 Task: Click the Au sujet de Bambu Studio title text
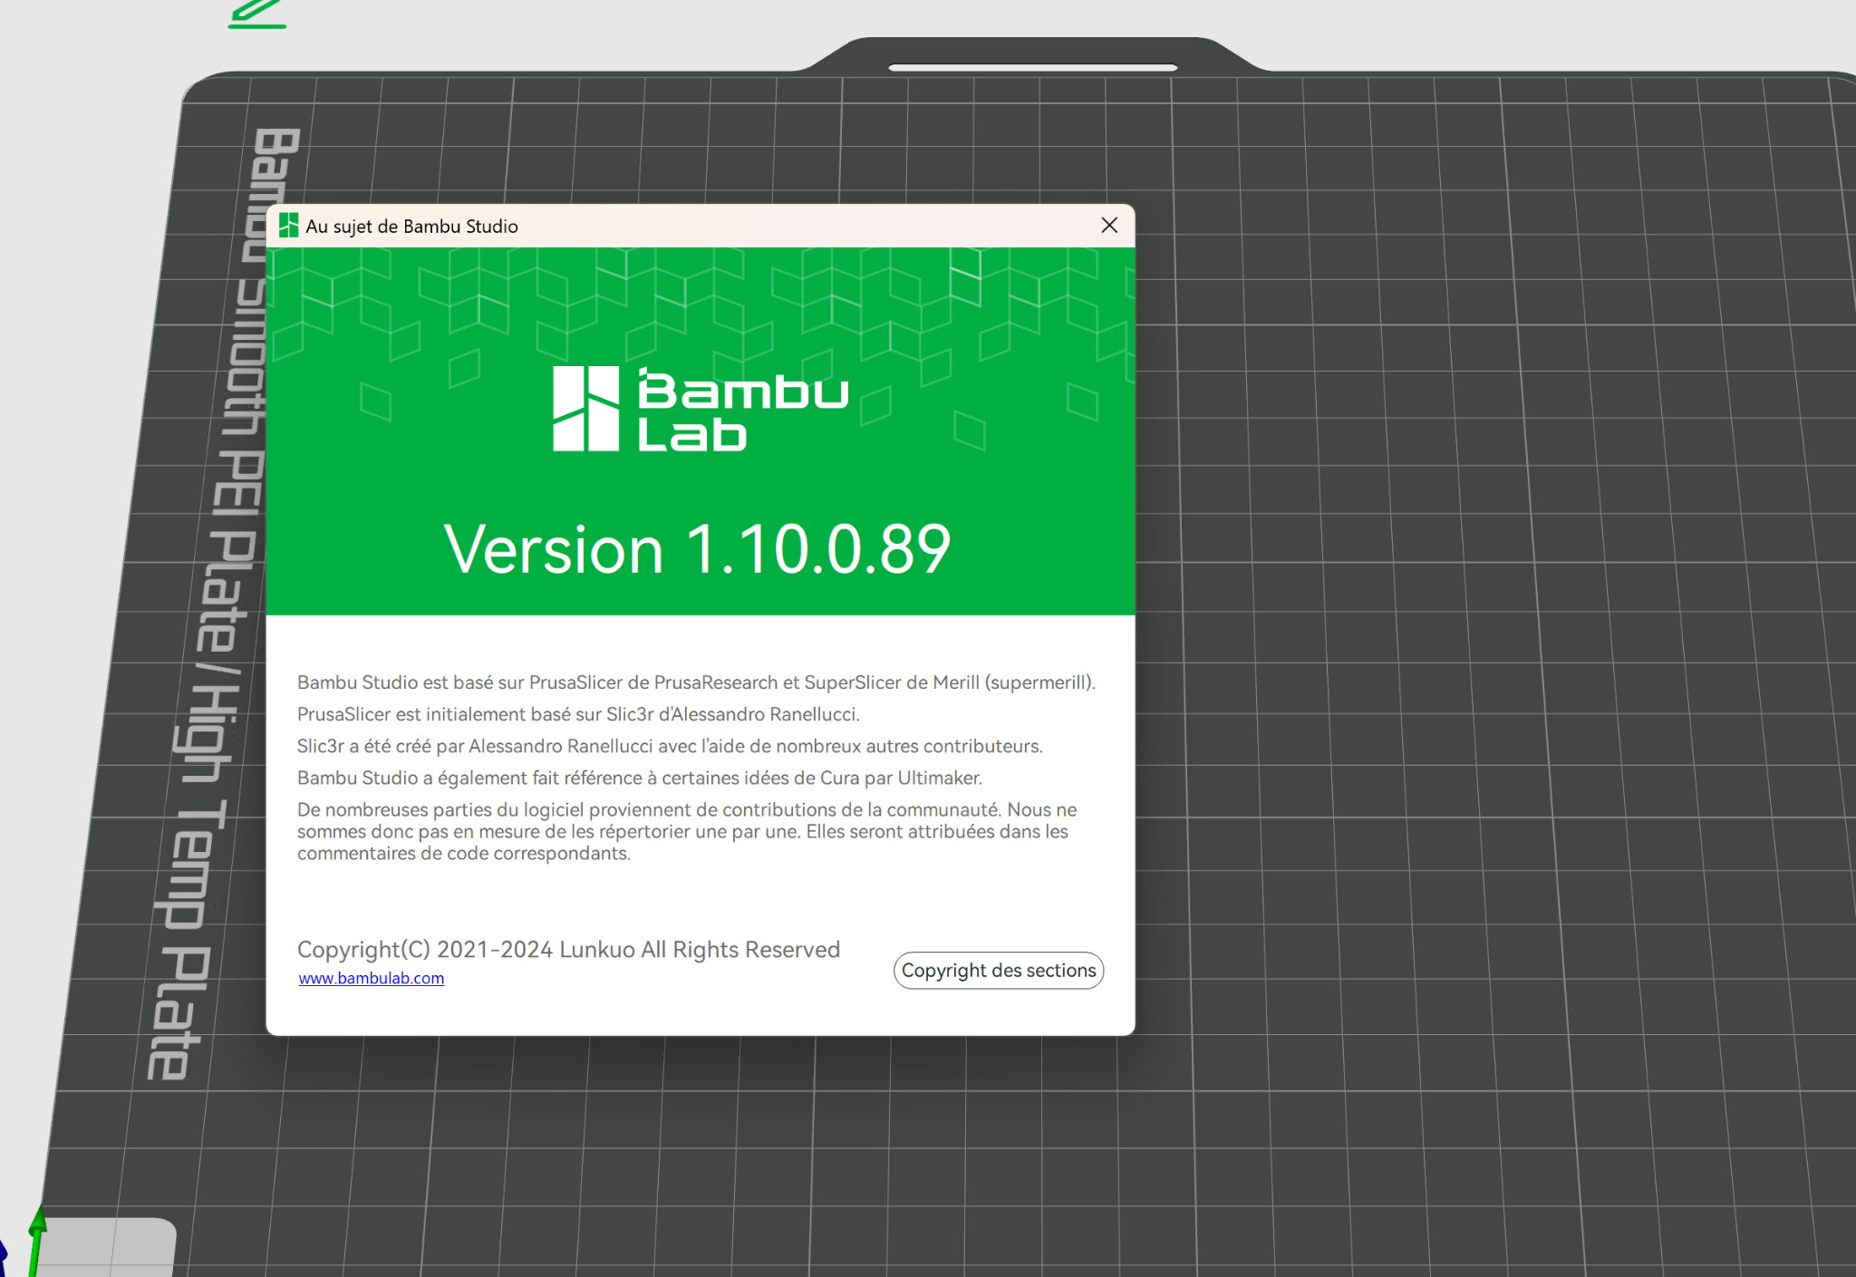(x=411, y=227)
